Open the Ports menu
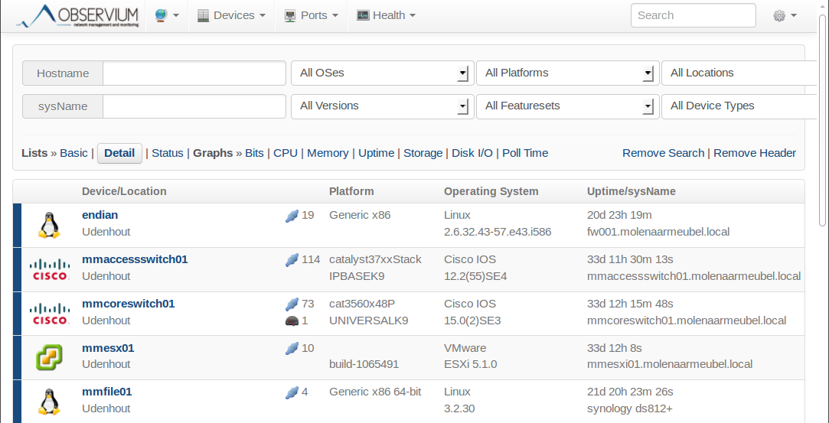 tap(312, 15)
